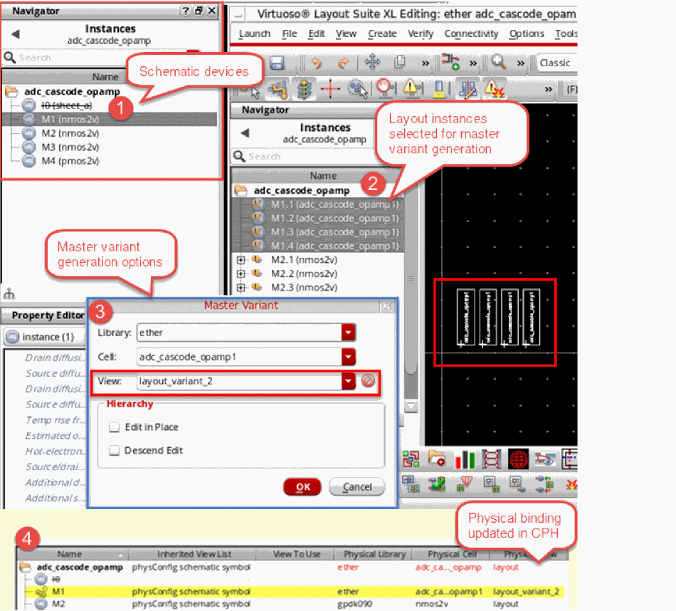Select M1.3 (adc_cascode_opamp1) layout instance
The image size is (676, 611).
pyautogui.click(x=335, y=232)
